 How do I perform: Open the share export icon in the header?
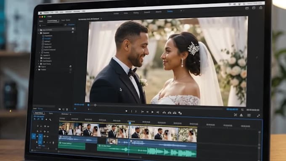click(261, 8)
